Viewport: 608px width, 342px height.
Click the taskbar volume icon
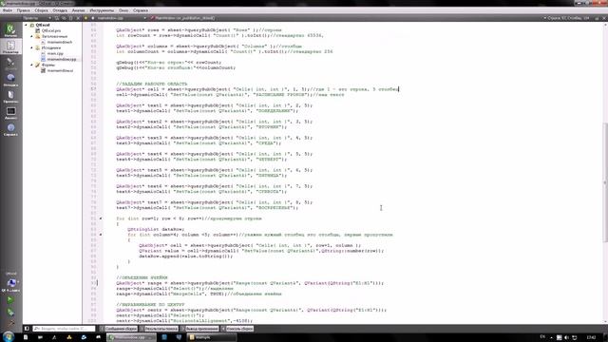pos(566,338)
